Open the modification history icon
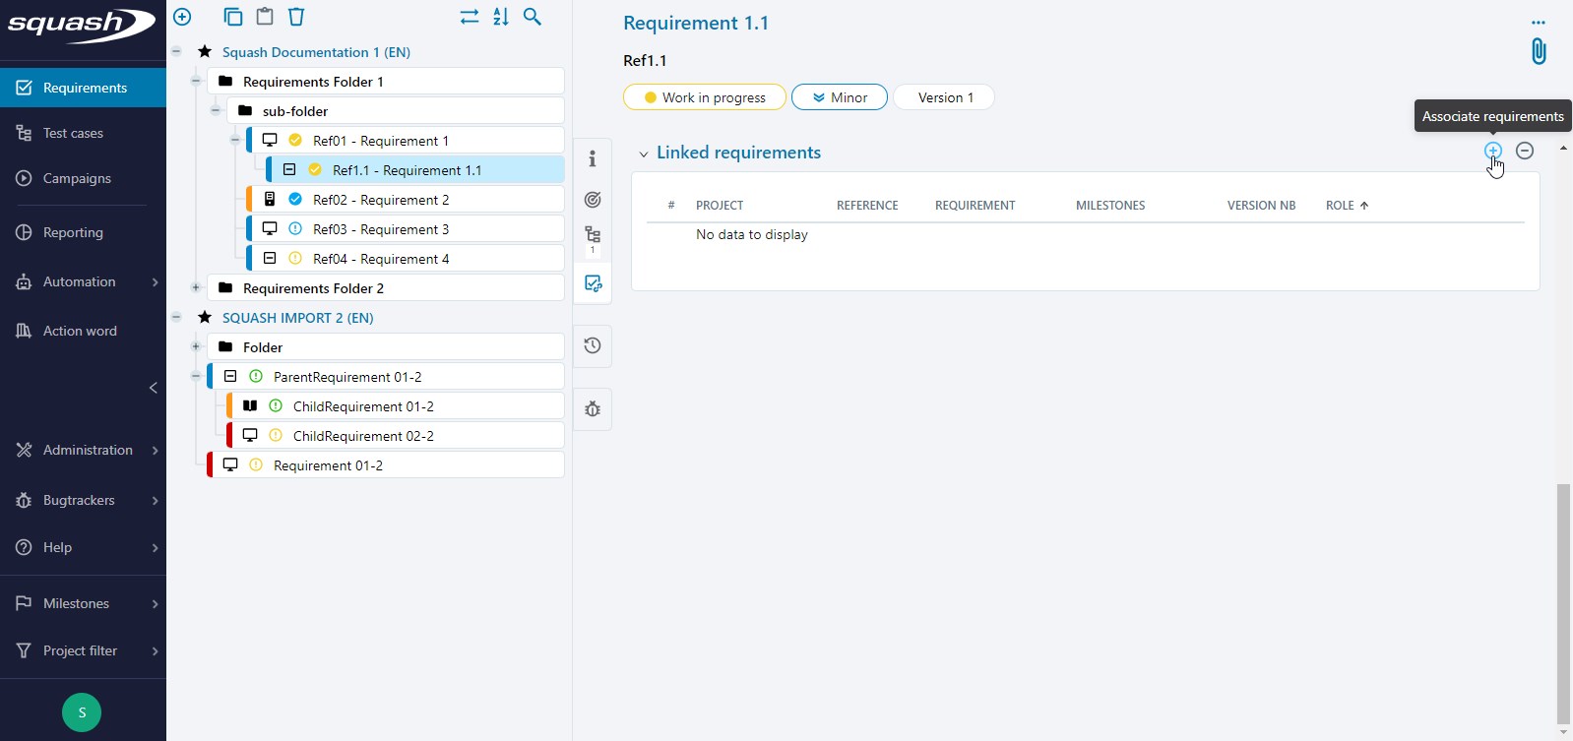 tap(593, 345)
